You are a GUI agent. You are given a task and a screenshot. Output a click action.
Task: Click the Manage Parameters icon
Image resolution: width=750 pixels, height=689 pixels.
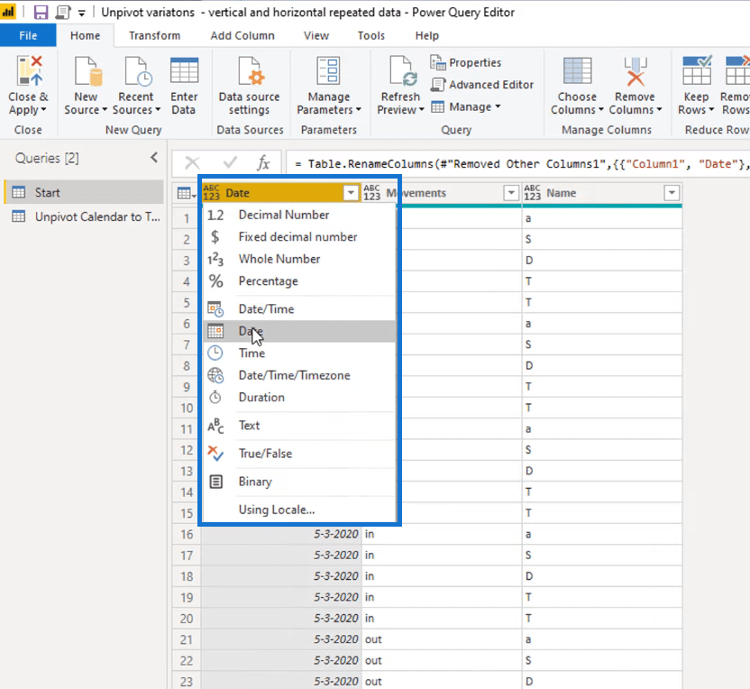point(328,71)
